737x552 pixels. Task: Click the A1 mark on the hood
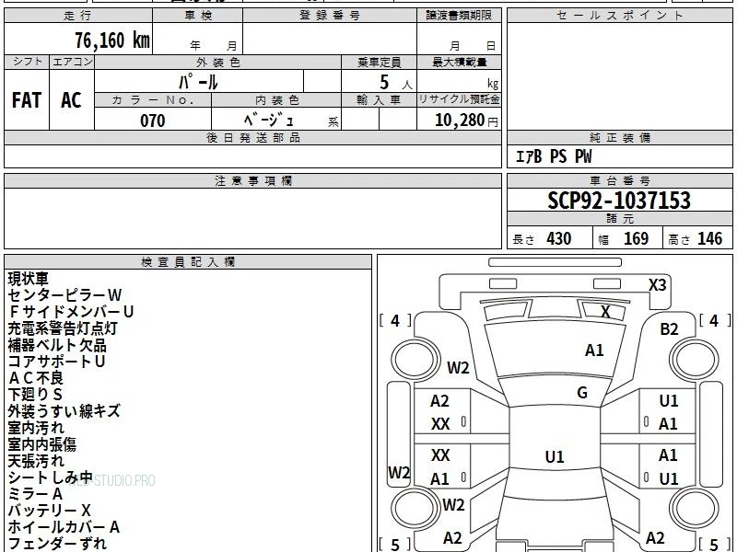(594, 351)
